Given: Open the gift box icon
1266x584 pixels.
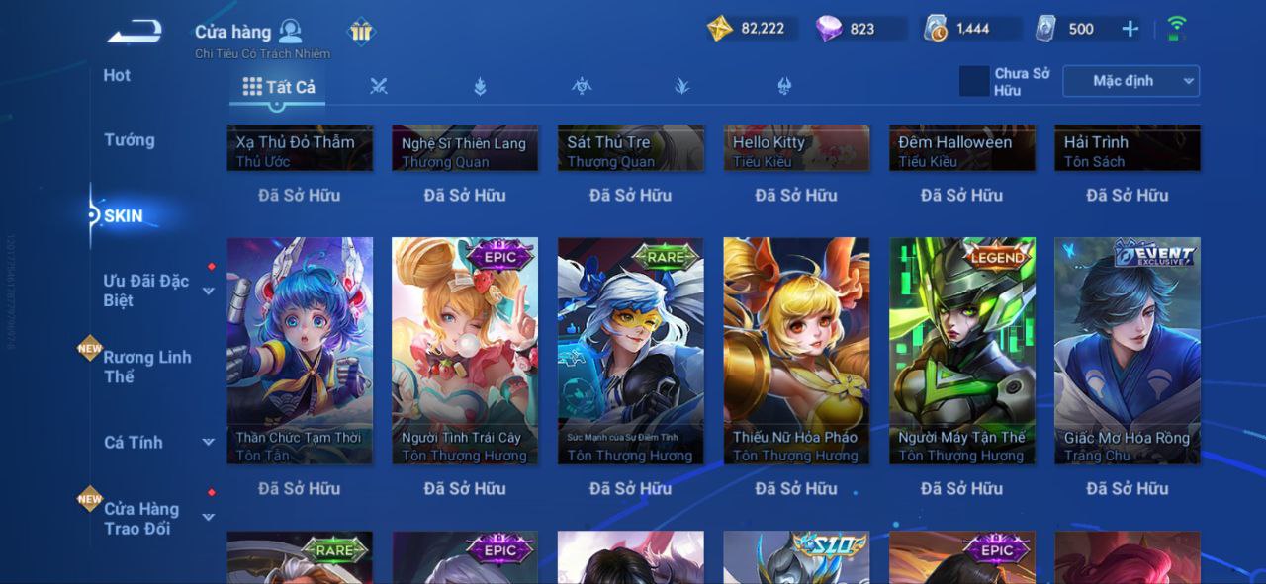Looking at the screenshot, I should point(361,32).
